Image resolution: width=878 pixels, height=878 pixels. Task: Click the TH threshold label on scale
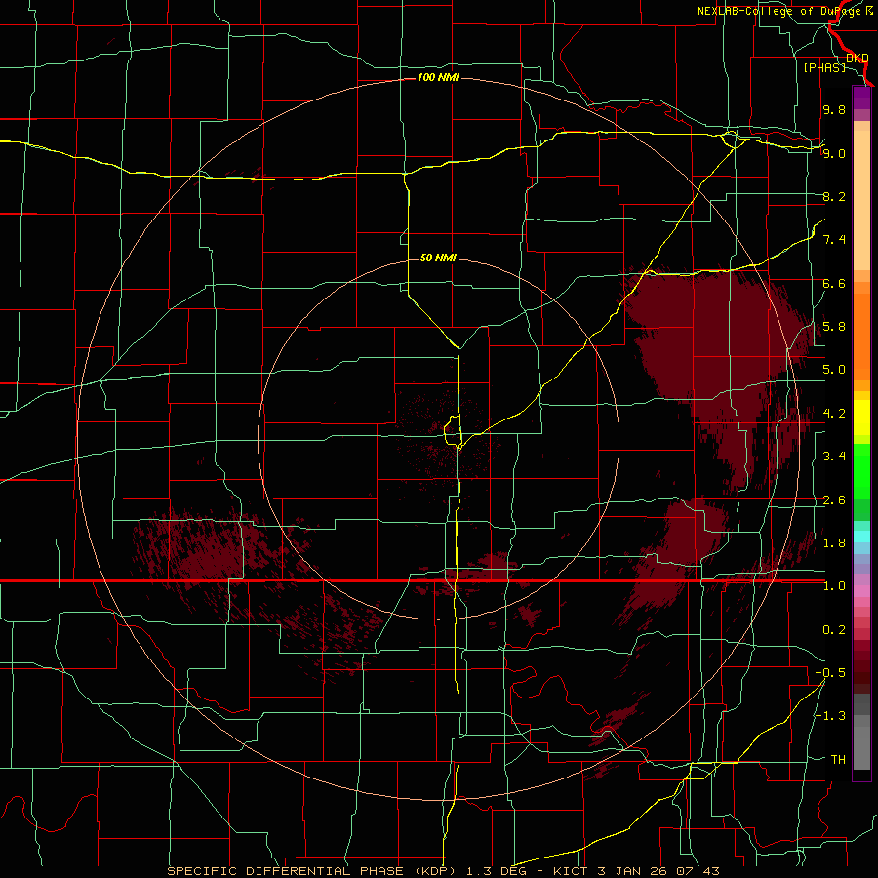(838, 760)
